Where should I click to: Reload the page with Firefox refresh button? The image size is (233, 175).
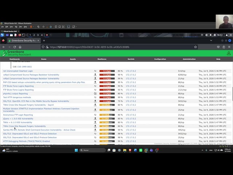(15, 47)
